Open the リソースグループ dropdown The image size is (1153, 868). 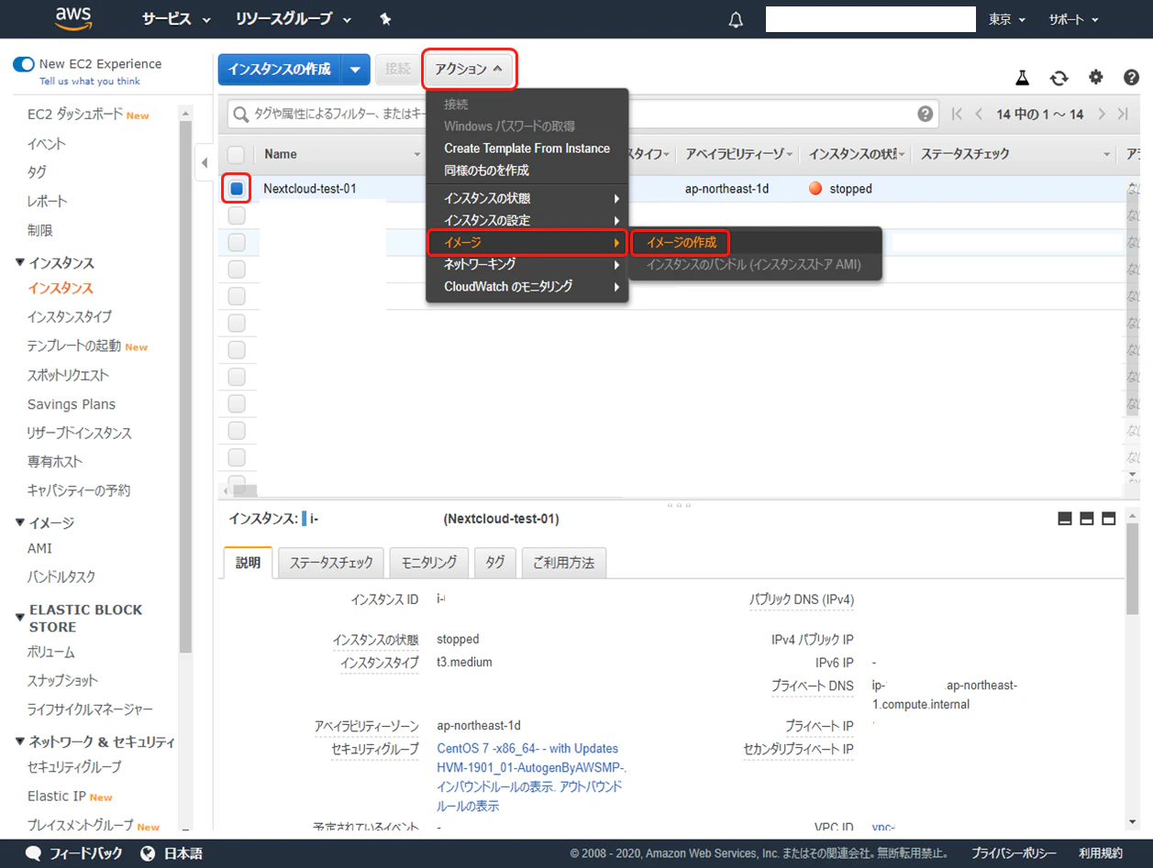pyautogui.click(x=294, y=19)
